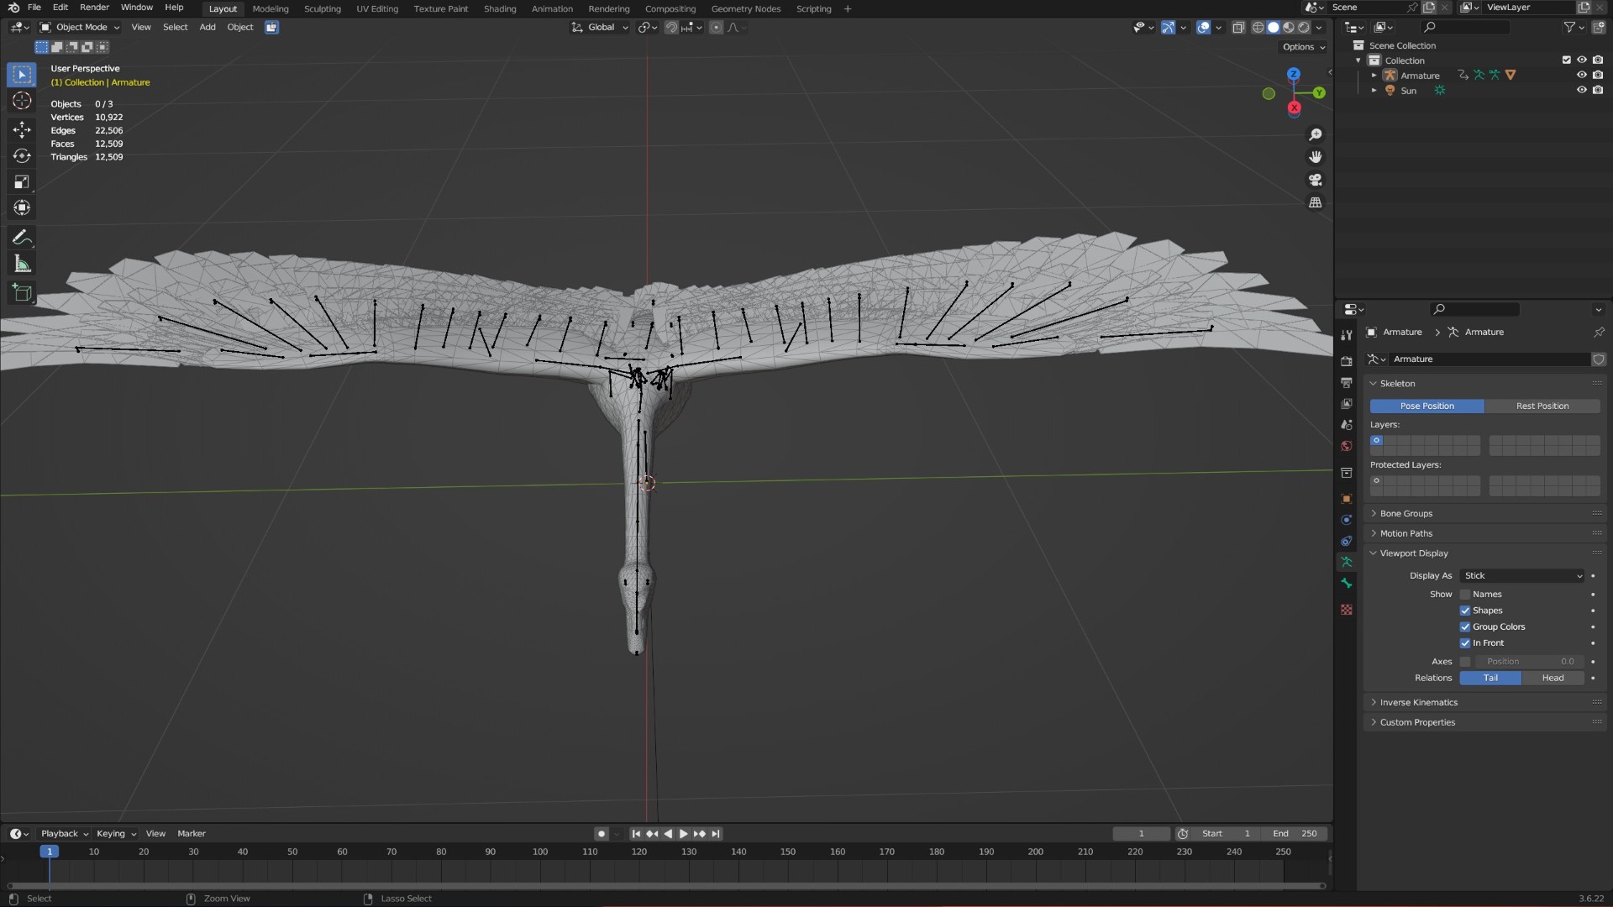Click the Armature name field in properties
The width and height of the screenshot is (1613, 907).
click(1490, 359)
